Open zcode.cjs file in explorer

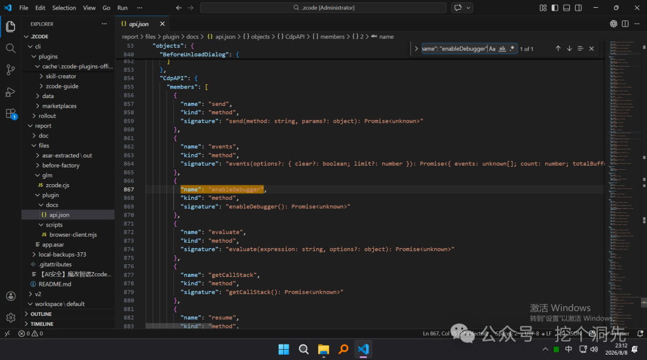pyautogui.click(x=68, y=185)
